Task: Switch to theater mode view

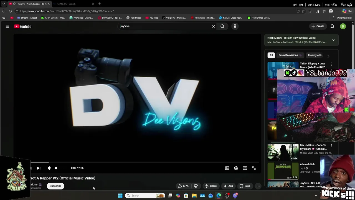Action: (x=245, y=168)
